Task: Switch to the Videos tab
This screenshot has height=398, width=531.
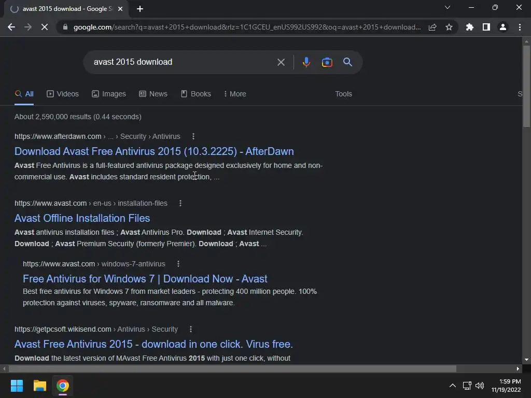Action: tap(63, 94)
